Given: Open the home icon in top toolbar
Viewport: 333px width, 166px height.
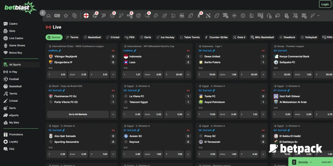Looking at the screenshot, I should 49,16.
